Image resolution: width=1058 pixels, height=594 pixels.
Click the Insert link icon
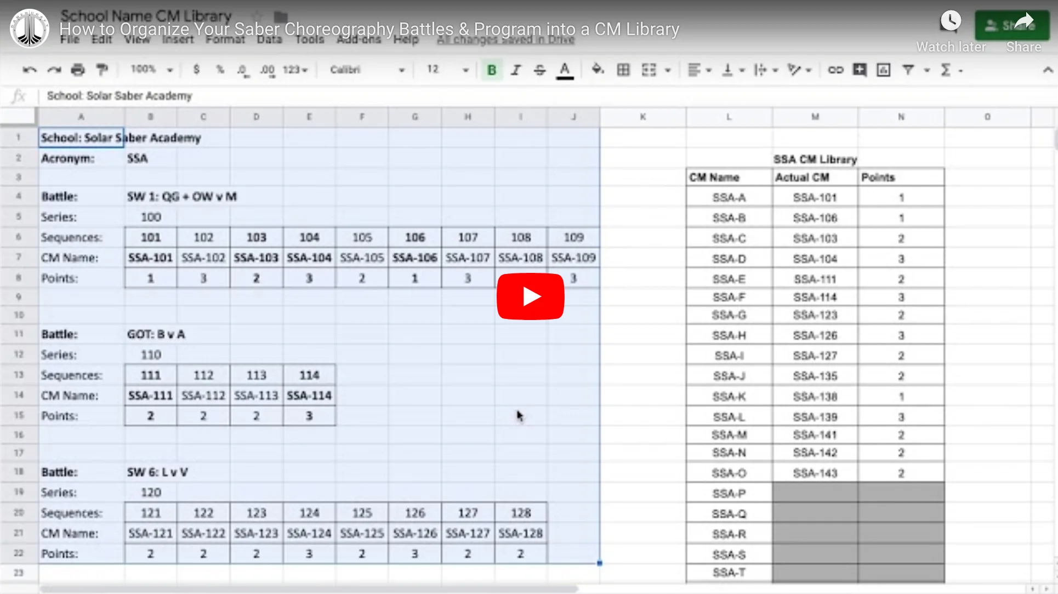pos(835,70)
